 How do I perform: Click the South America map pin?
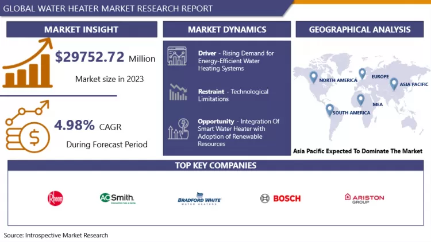point(330,110)
